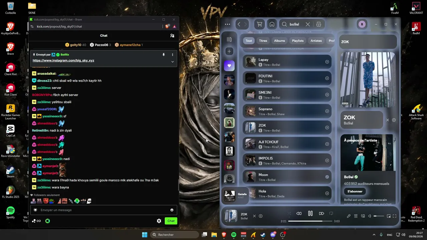Unpin the BotRix pinned message
Image resolution: width=427 pixels, height=240 pixels.
[x=163, y=55]
